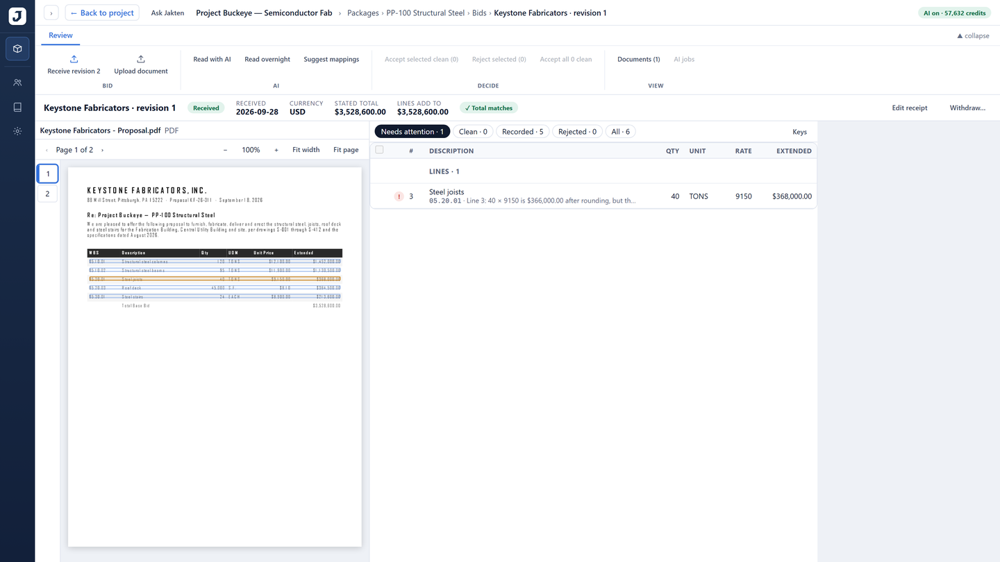Open the book library sidebar icon

point(17,107)
